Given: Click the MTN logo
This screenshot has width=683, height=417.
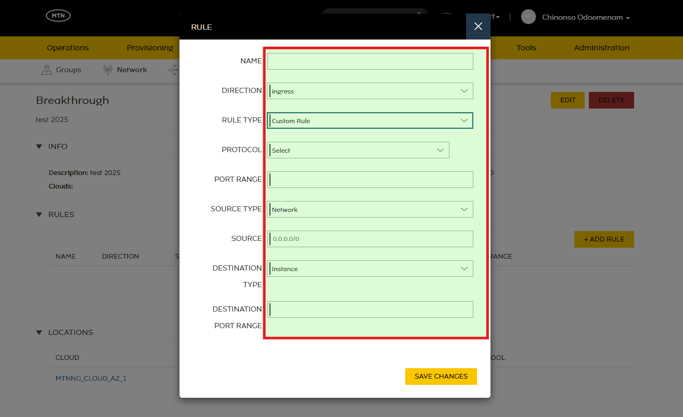Looking at the screenshot, I should 58,16.
